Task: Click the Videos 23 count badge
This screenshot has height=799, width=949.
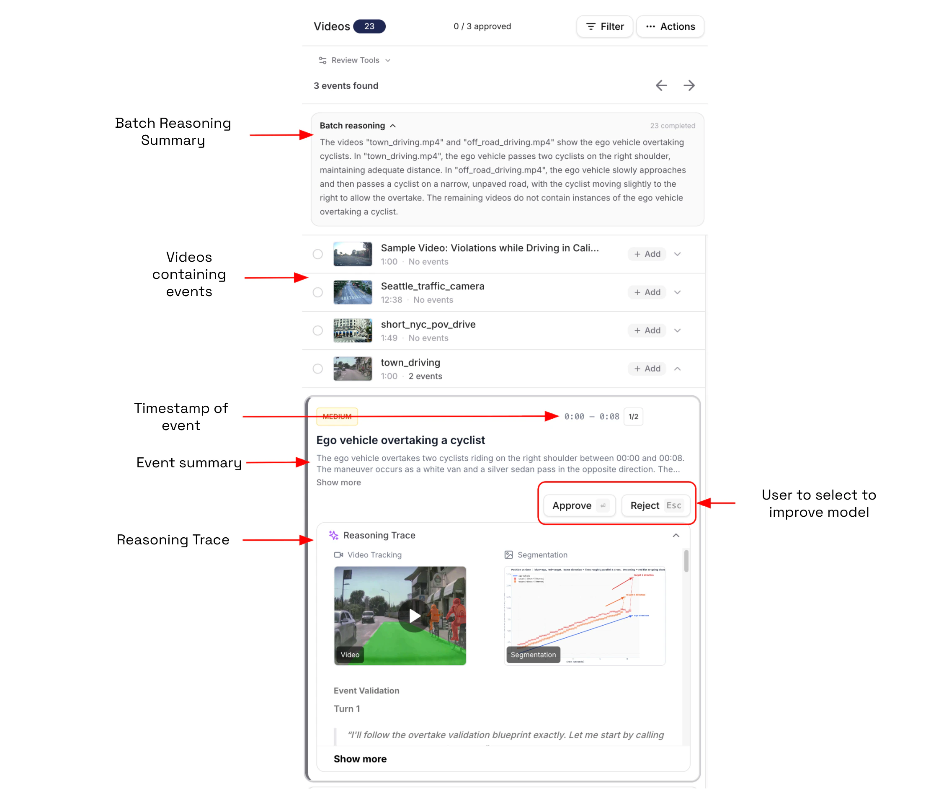Action: (x=369, y=26)
